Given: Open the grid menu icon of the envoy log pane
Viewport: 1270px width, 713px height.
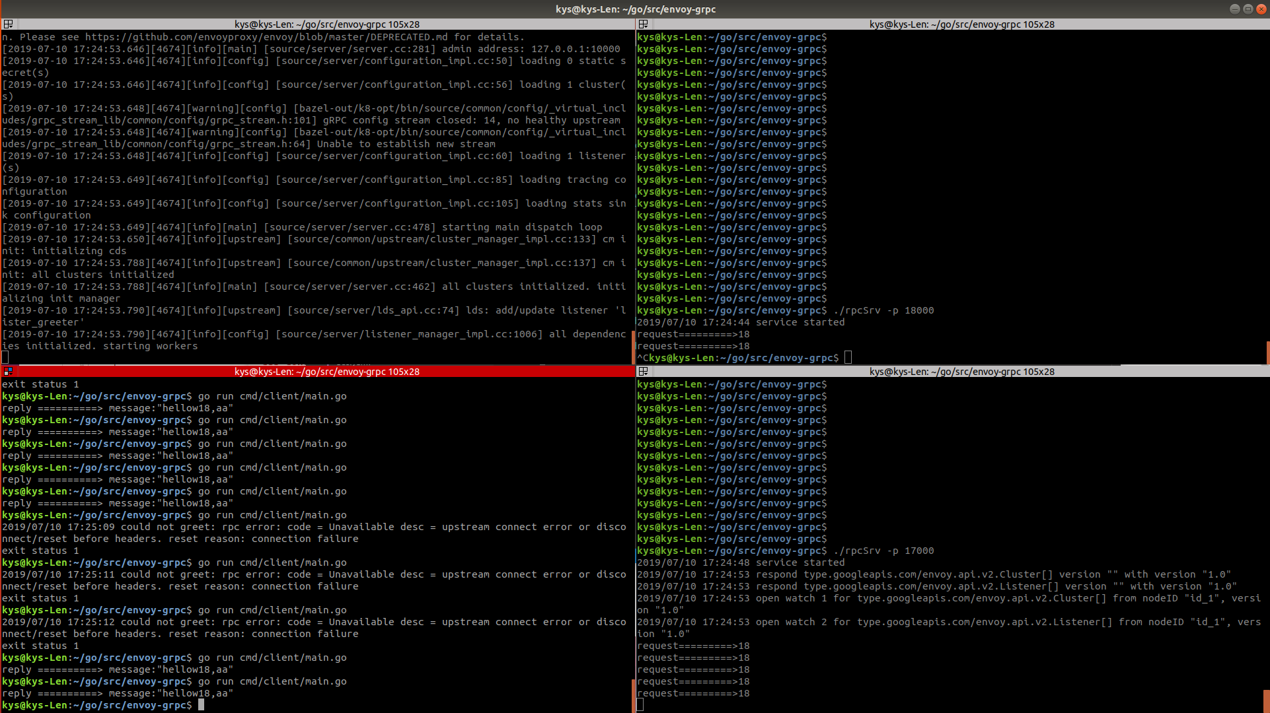Looking at the screenshot, I should 8,24.
